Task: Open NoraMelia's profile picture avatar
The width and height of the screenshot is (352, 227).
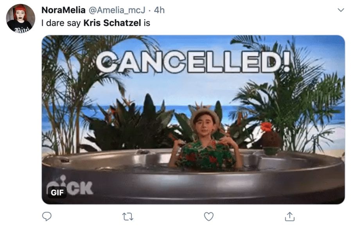Action: [x=20, y=18]
